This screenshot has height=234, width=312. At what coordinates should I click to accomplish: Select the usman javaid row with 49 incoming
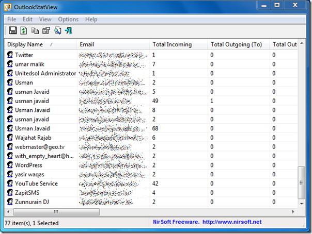(x=32, y=101)
